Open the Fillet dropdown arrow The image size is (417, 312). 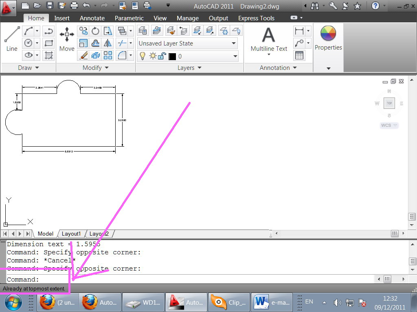(131, 55)
